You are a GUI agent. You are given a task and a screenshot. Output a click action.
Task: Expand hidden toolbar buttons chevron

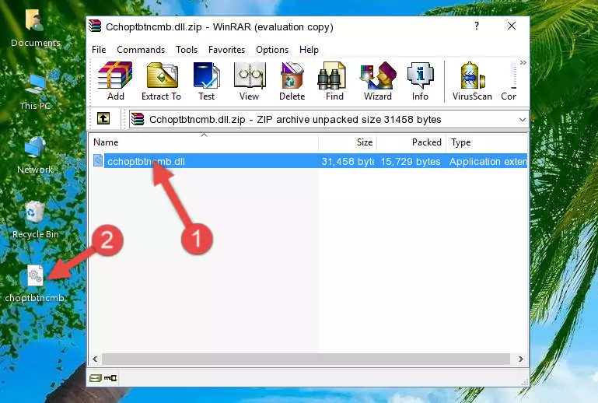coord(523,62)
